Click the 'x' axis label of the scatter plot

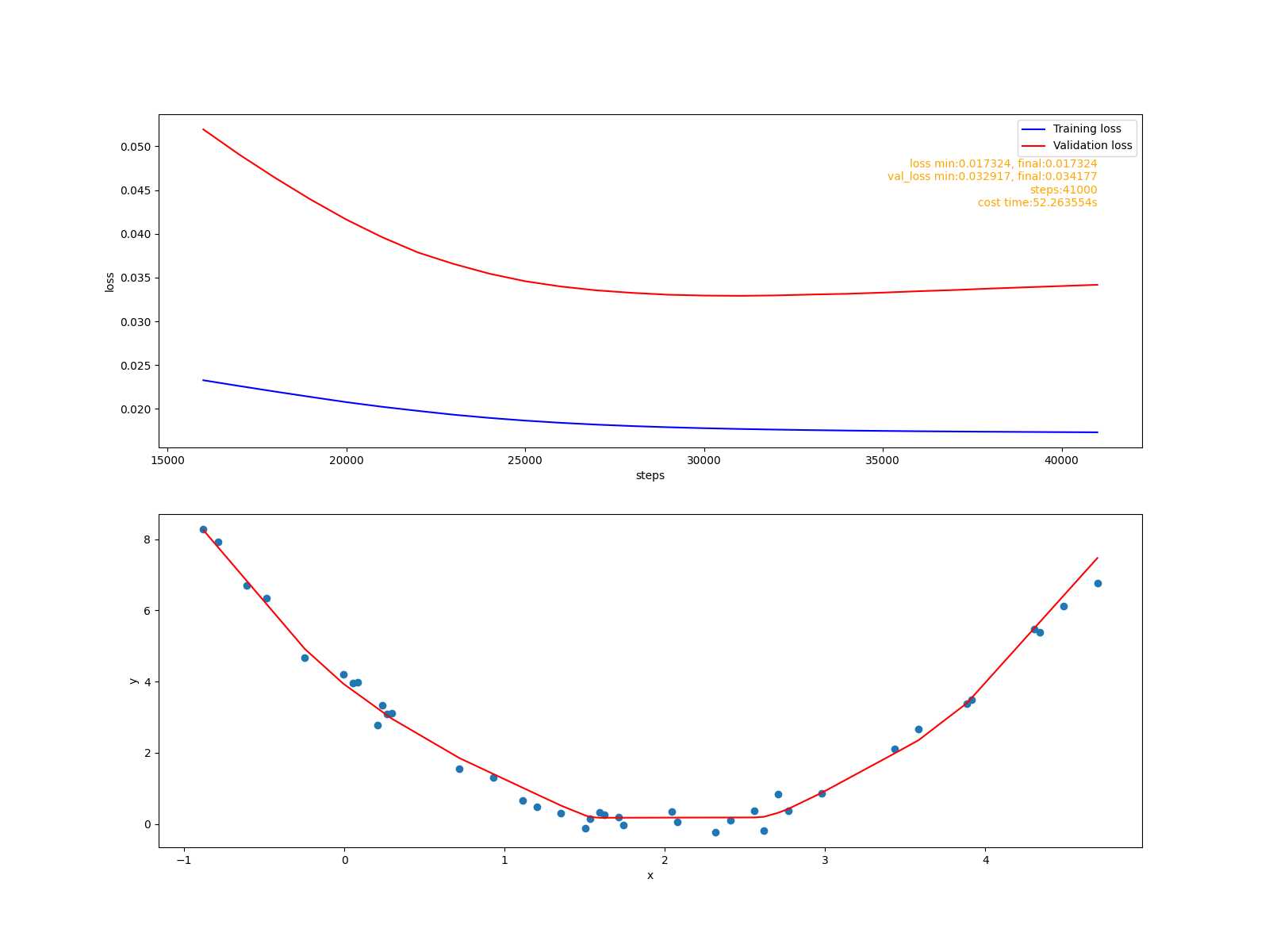(x=650, y=876)
